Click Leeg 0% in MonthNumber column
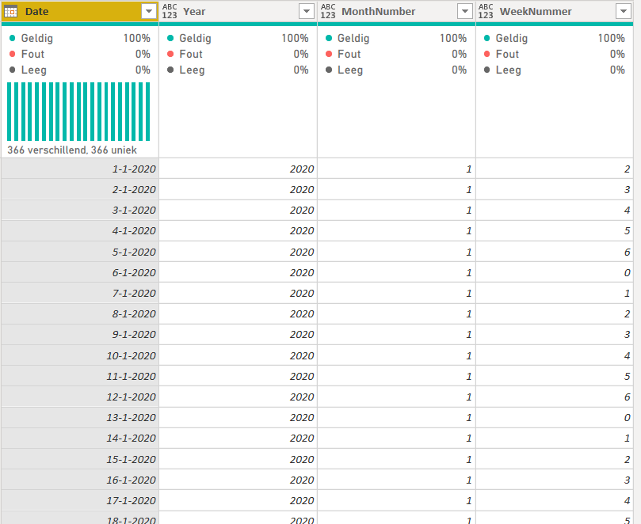The height and width of the screenshot is (524, 641). 396,70
